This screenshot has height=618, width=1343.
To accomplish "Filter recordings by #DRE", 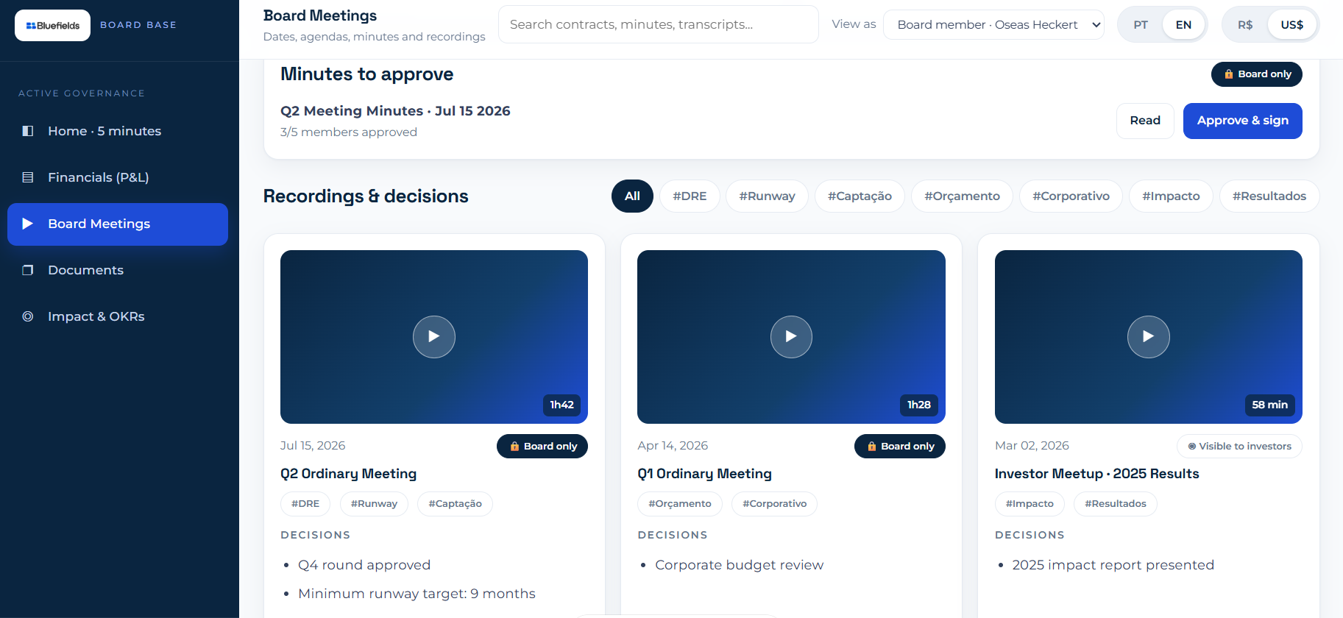I will tap(690, 196).
